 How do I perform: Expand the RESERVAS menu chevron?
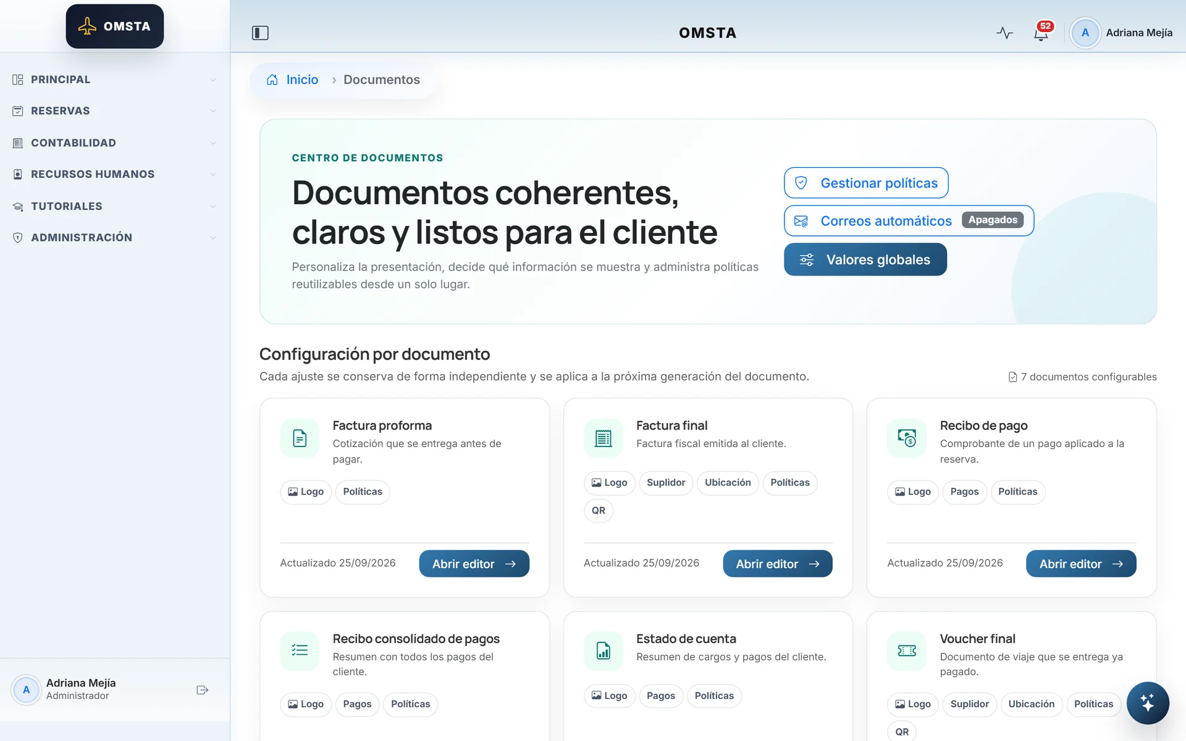(213, 111)
